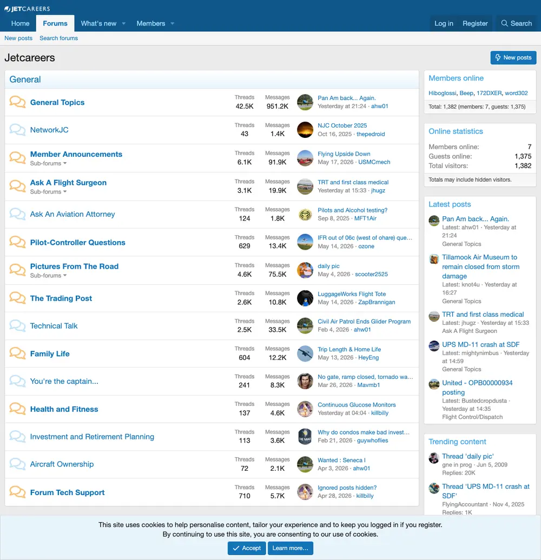This screenshot has width=541, height=560.
Task: Click the Member Announcements forum bubble icon
Action: 17,158
